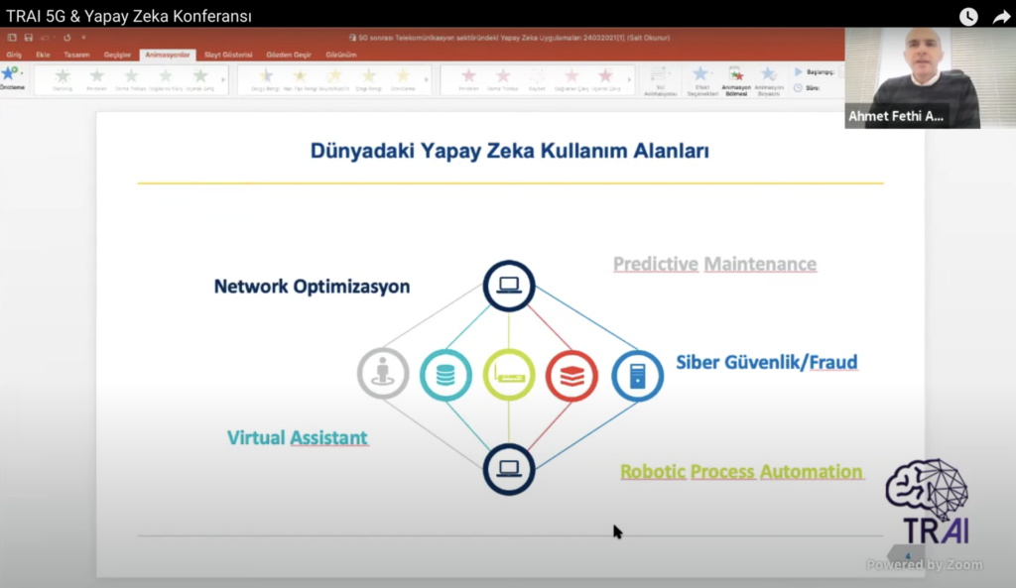The width and height of the screenshot is (1016, 588).
Task: Open the Animasyon Bölmesi pane
Action: pos(735,79)
